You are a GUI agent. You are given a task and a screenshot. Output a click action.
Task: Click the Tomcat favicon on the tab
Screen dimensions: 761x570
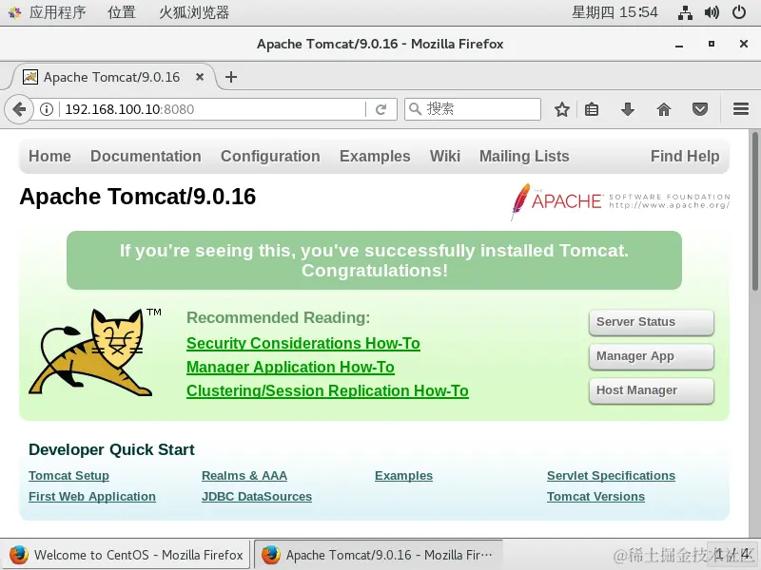(30, 77)
